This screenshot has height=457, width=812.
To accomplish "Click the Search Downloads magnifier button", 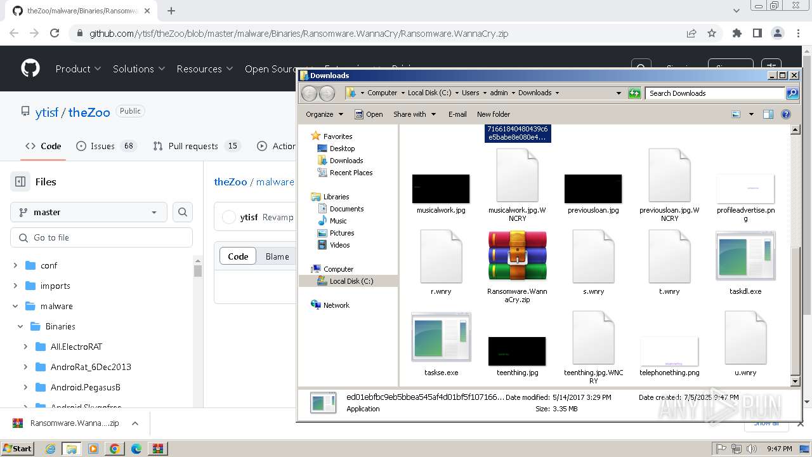I will (792, 93).
